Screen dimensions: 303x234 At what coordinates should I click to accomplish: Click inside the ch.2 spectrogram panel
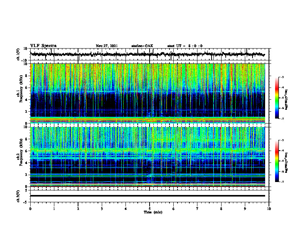[x=147, y=157]
